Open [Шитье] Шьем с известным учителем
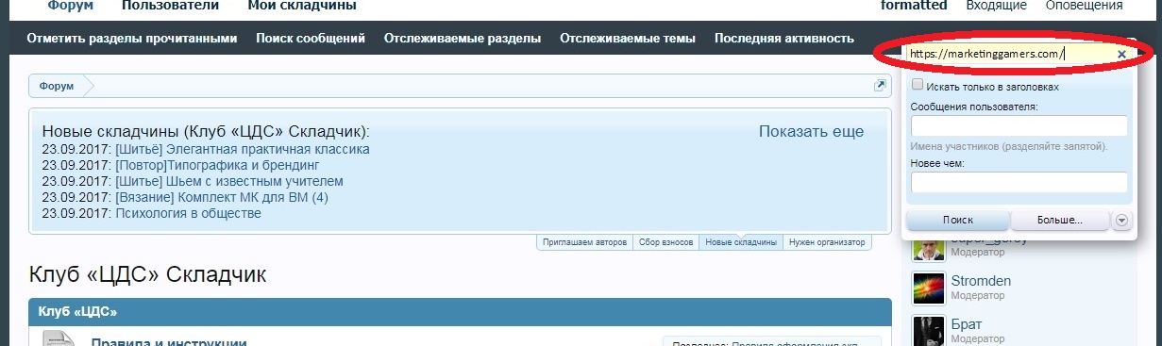Viewport: 1162px width, 346px height. coord(229,181)
